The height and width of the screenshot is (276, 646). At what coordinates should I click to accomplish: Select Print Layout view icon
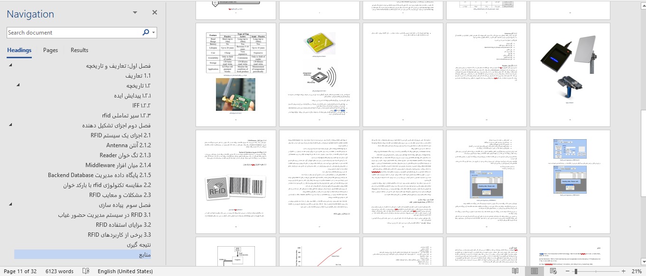[534, 271]
